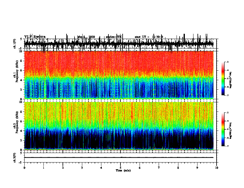Viewport: 244px width, 188px height.
Task: Select the ch.1(V) axis label
Action: [15, 44]
